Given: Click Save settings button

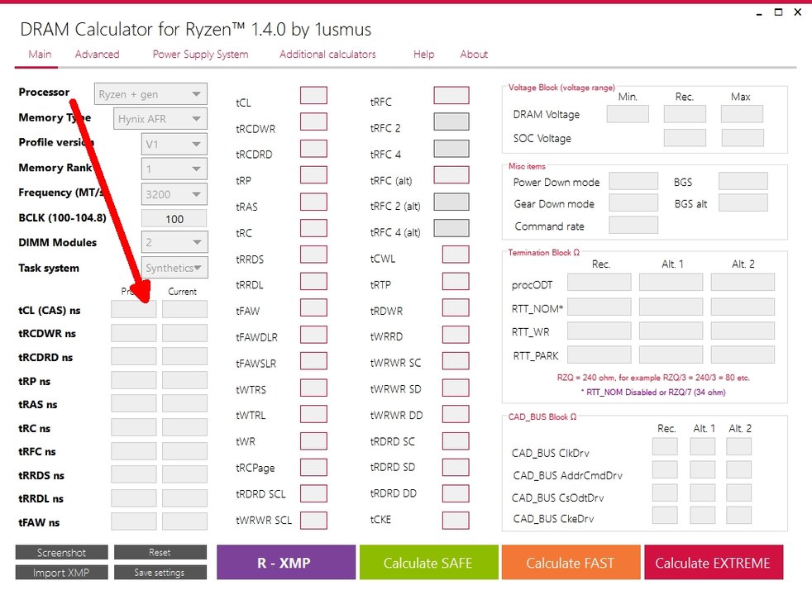Looking at the screenshot, I should click(160, 572).
